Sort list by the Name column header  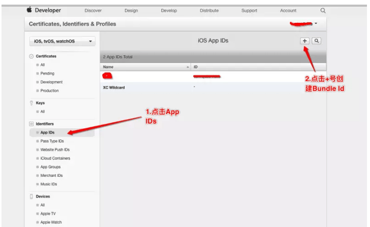(145, 67)
